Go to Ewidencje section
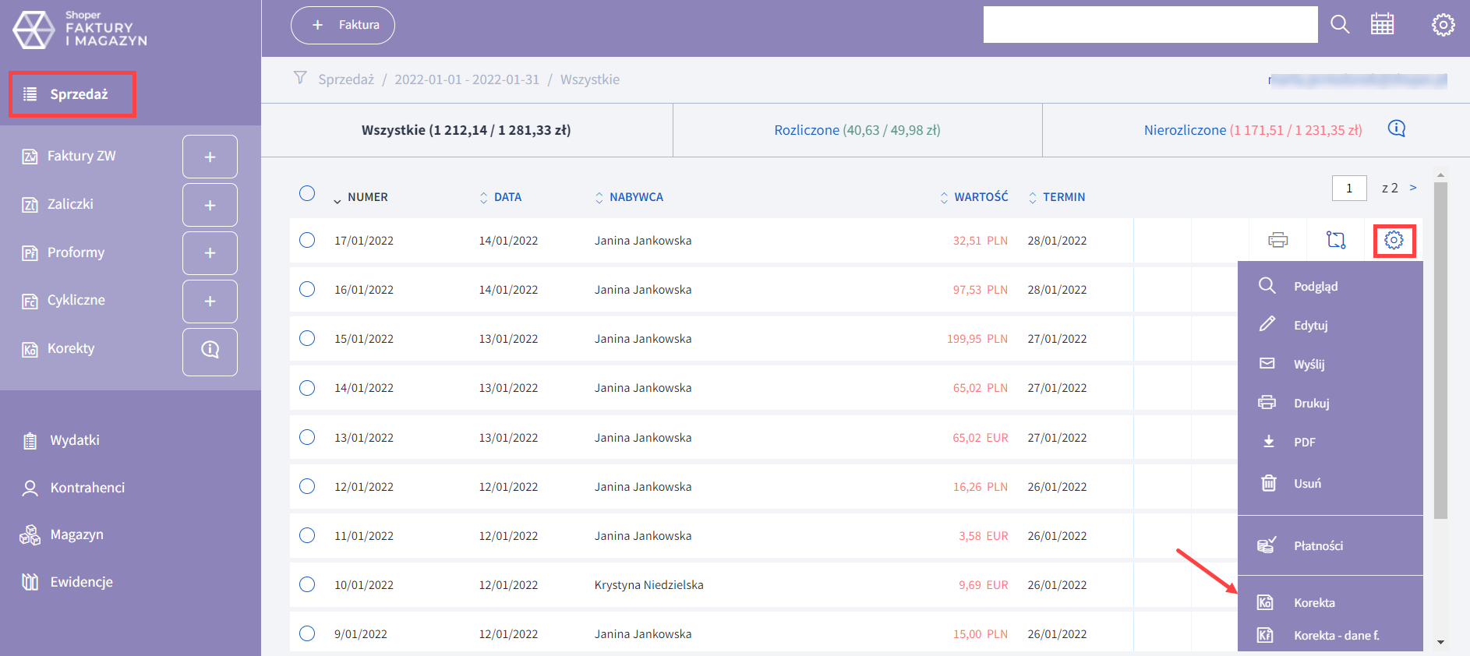Viewport: 1470px width, 656px height. [81, 582]
